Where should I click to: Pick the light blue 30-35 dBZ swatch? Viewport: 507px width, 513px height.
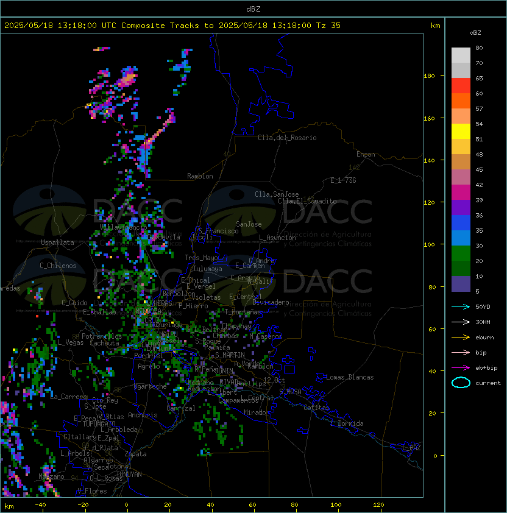[461, 238]
